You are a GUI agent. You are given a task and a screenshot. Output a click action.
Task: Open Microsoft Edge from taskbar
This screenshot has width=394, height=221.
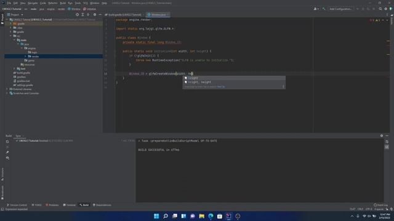click(x=211, y=216)
